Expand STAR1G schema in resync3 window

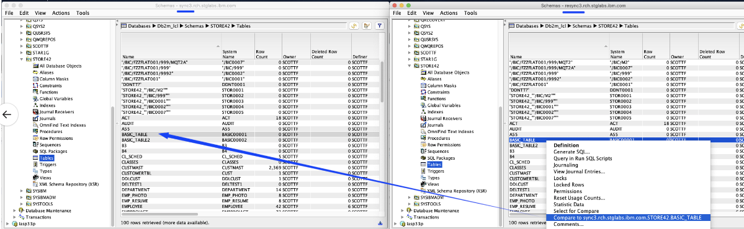[x=410, y=59]
